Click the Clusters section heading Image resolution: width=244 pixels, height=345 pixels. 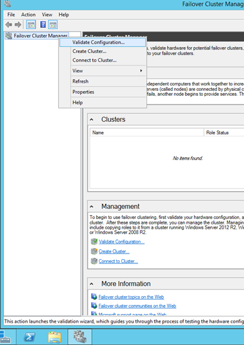tap(113, 119)
